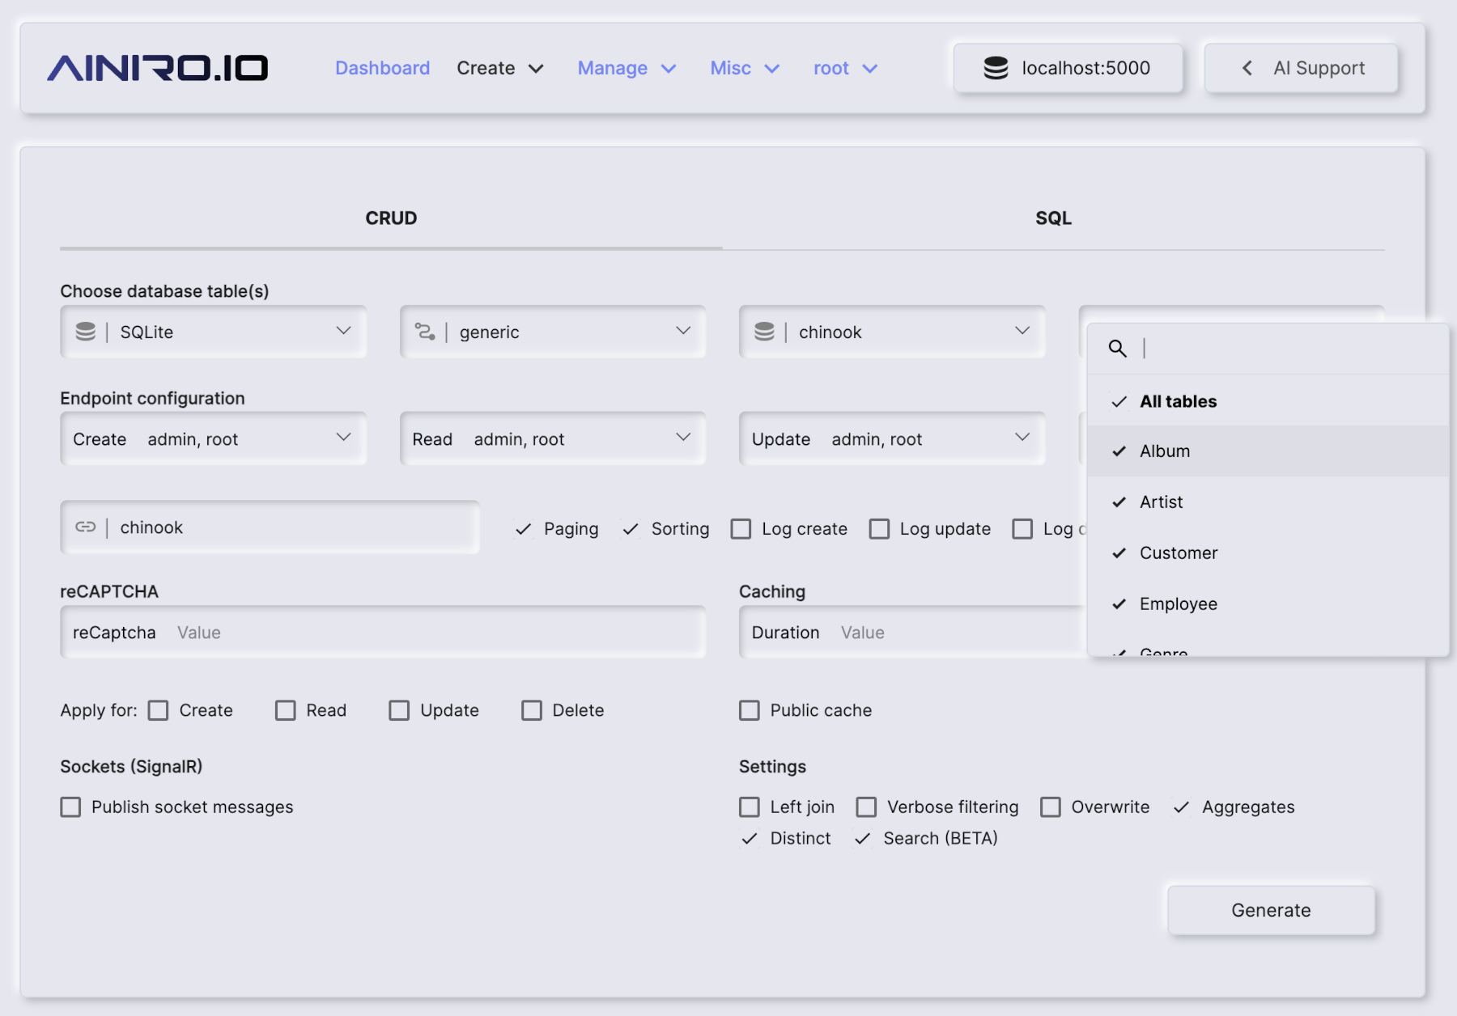Open the Update endpoint dropdown
The height and width of the screenshot is (1016, 1457).
tap(890, 438)
